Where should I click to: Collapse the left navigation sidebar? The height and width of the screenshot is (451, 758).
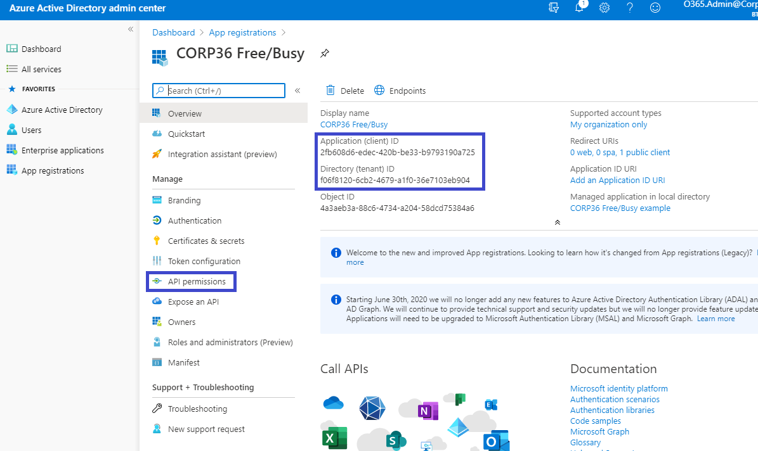pyautogui.click(x=131, y=29)
